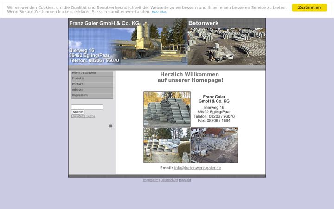Click the aerial storage yard photo
This screenshot has height=209, width=334.
point(214,145)
